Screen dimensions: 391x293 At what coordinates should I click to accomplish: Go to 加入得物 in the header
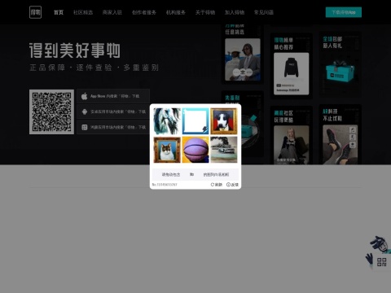[235, 12]
